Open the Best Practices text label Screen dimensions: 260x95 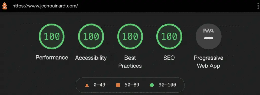pos(130,62)
